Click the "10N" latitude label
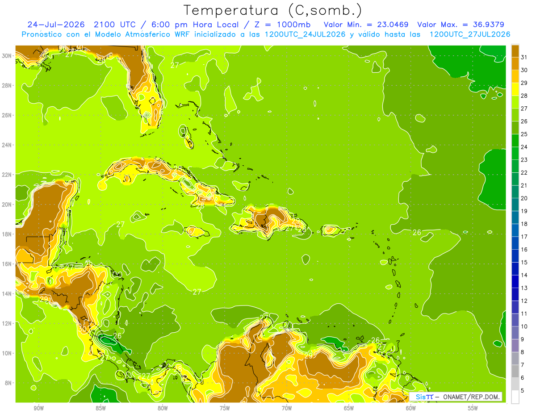Viewport: 536px width, 414px height. coord(8,353)
